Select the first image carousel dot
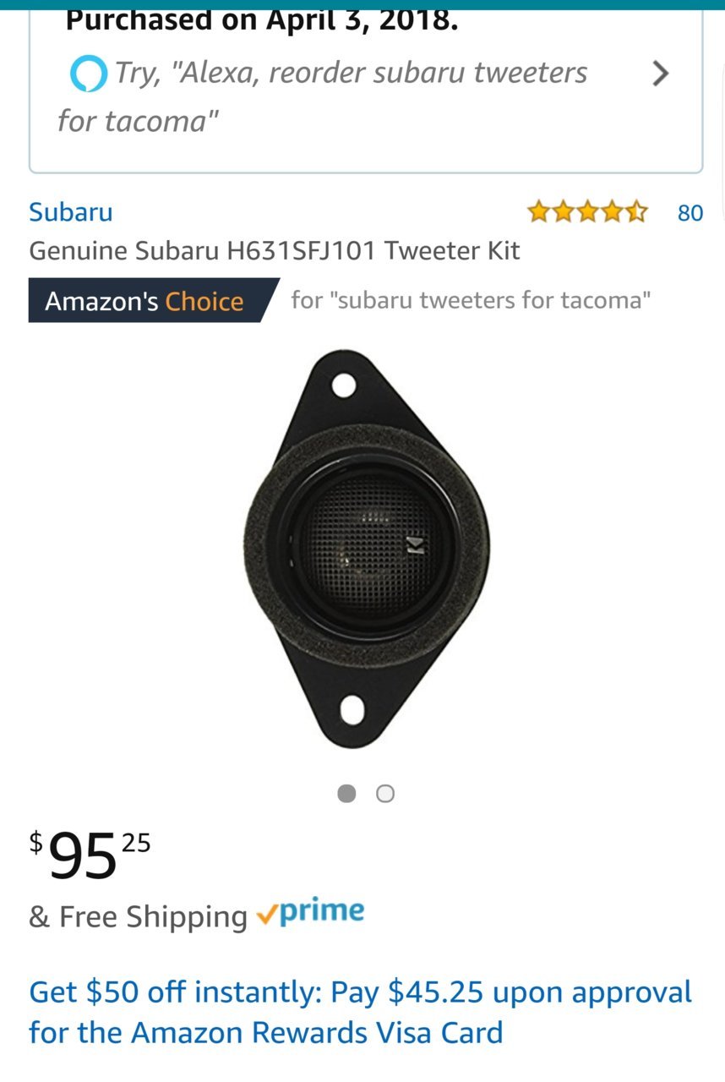Screen dimensions: 725x1082 point(346,794)
